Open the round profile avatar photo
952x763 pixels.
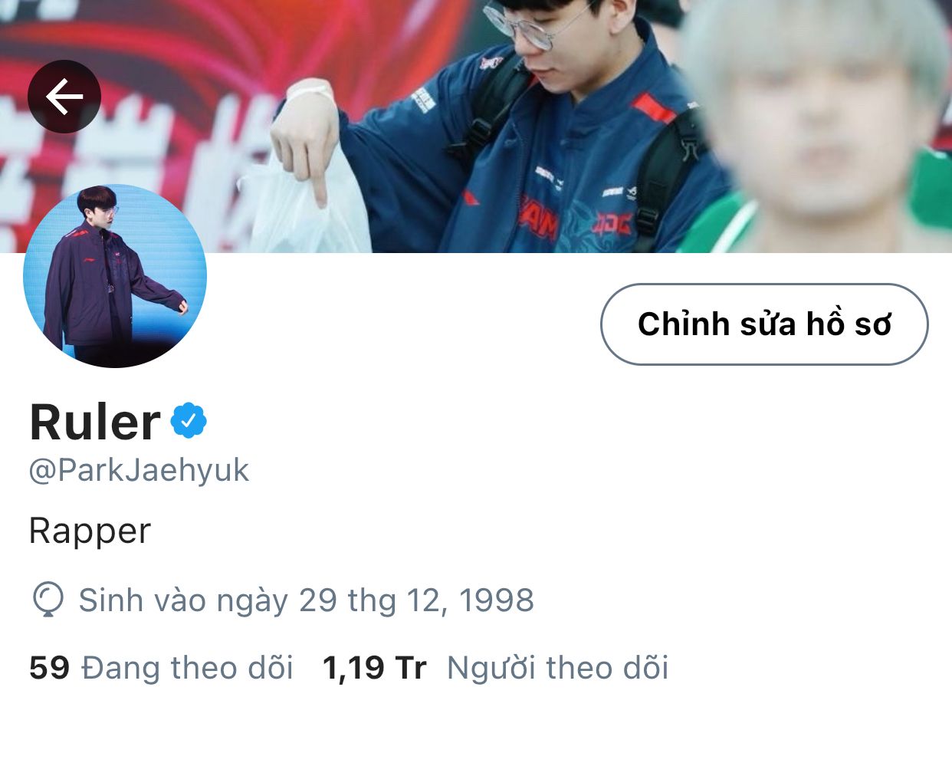tap(115, 276)
